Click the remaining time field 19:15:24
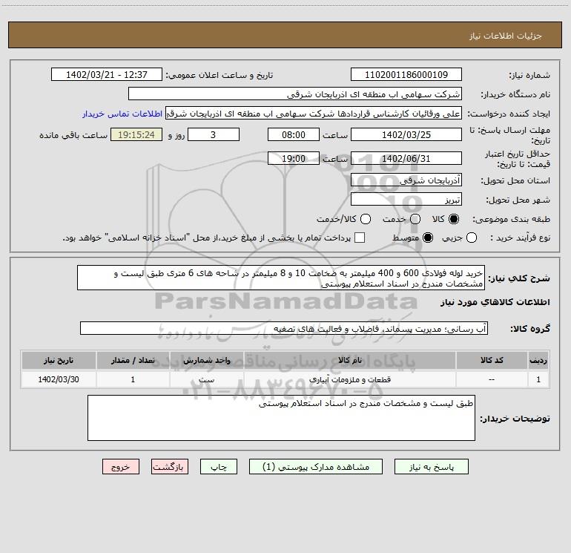The image size is (571, 553). pyautogui.click(x=136, y=134)
